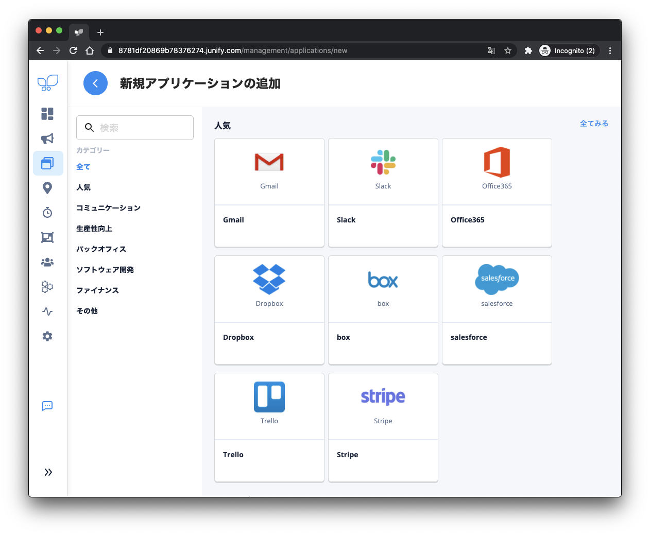Image resolution: width=650 pixels, height=535 pixels.
Task: Select the コミュニケーション category
Action: click(108, 208)
